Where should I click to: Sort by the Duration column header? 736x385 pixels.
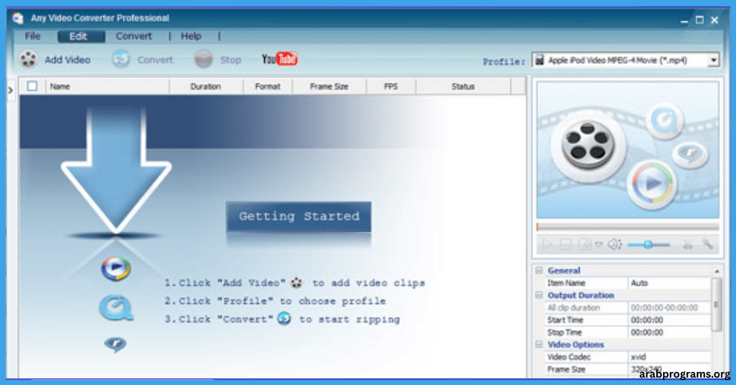pos(205,86)
